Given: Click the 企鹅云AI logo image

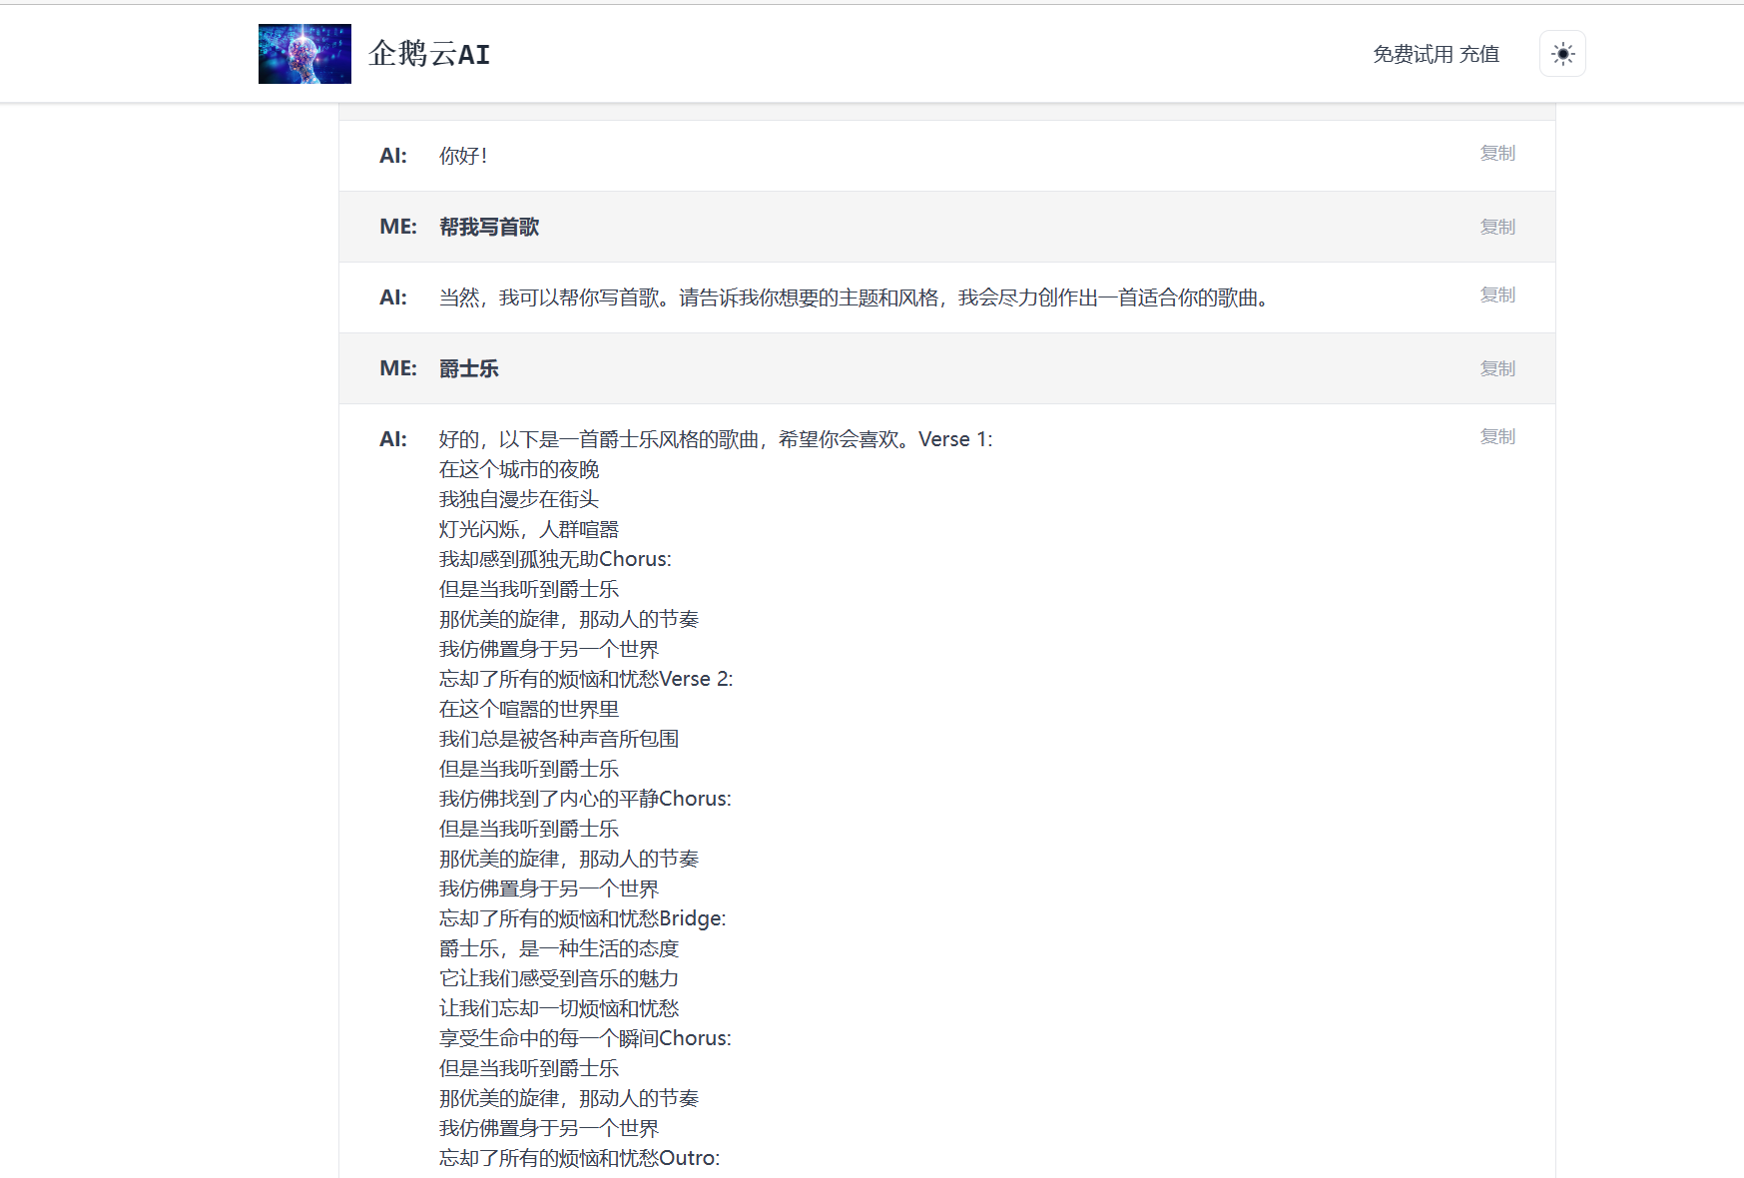Looking at the screenshot, I should coord(304,54).
